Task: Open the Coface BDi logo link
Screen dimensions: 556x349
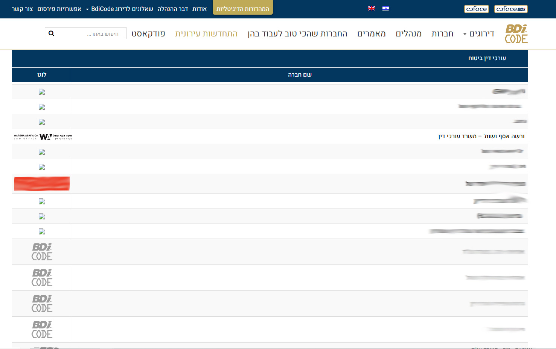Action: click(510, 9)
